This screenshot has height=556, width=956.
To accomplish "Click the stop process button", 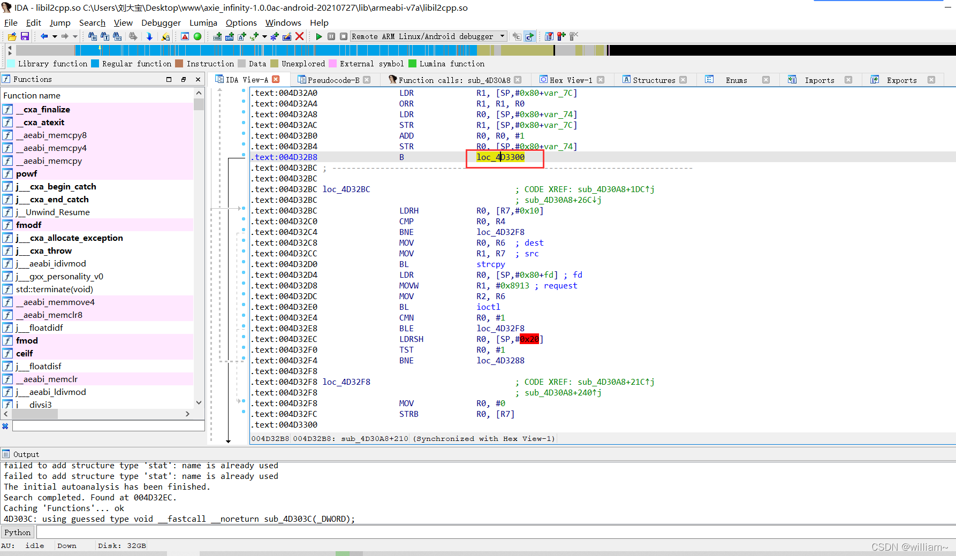I will click(344, 36).
